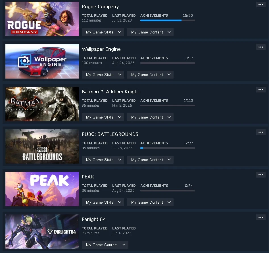
Task: Click the Rogue Company game title link
Action: 100,7
